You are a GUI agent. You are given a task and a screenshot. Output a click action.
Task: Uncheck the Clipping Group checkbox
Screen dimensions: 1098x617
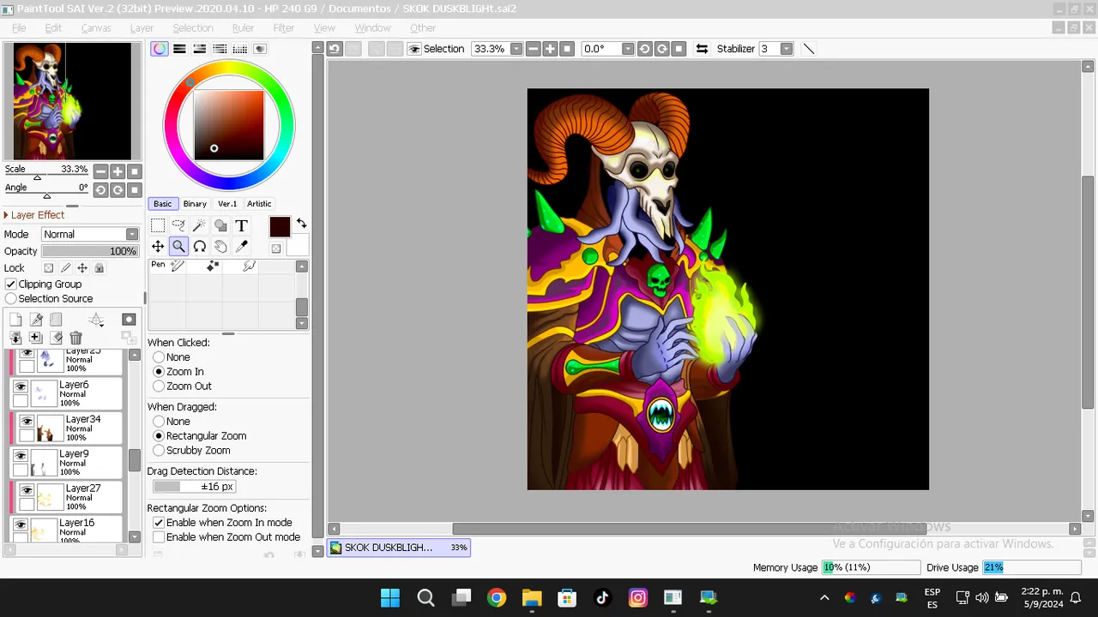tap(11, 284)
